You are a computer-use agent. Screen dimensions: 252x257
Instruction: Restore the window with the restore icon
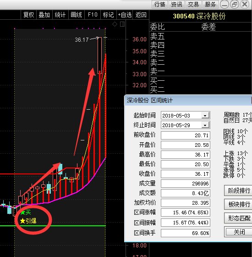[235, 5]
